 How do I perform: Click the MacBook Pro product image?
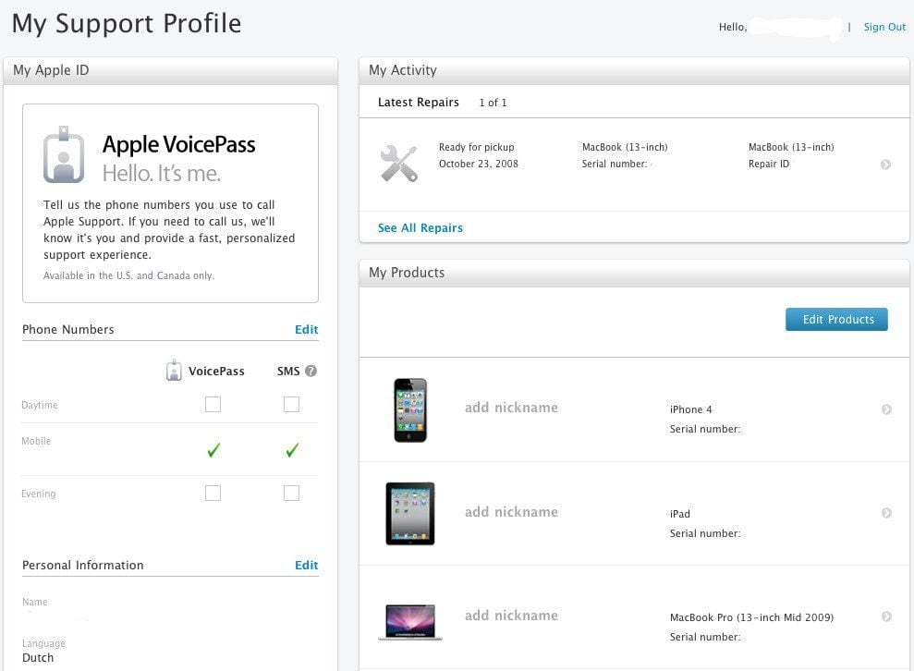[410, 621]
